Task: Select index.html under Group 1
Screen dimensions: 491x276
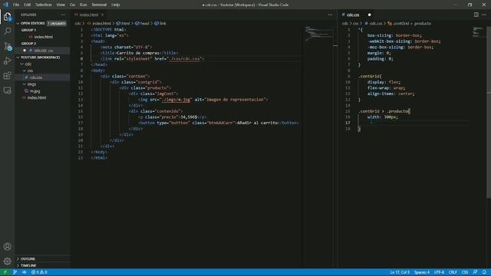Action: [x=43, y=37]
